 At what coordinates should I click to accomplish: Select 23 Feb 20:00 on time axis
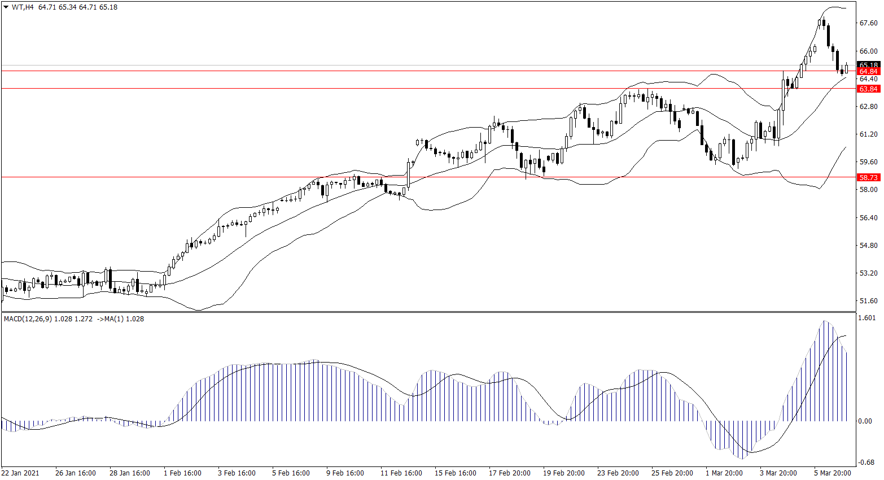coord(618,473)
